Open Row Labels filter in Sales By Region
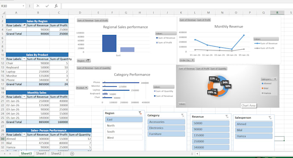Viewport: 293px width, 158px height. (x=24, y=25)
